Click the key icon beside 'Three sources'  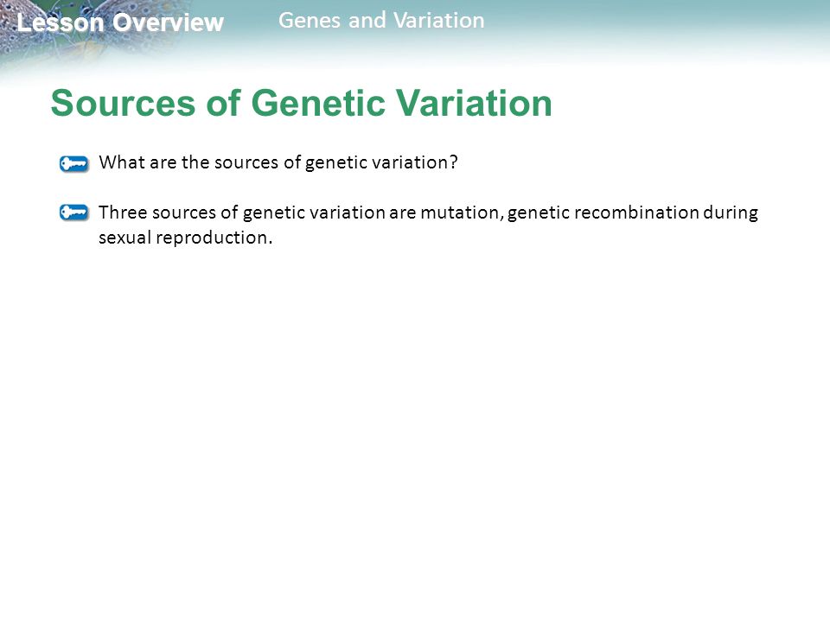[74, 213]
